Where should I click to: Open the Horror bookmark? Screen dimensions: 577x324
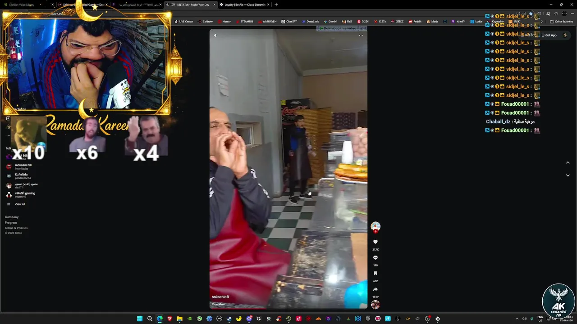[224, 22]
